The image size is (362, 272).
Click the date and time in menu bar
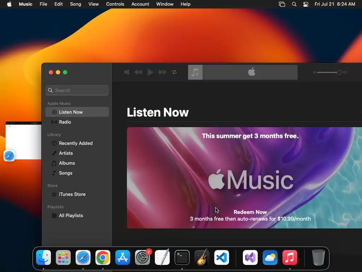tap(335, 4)
